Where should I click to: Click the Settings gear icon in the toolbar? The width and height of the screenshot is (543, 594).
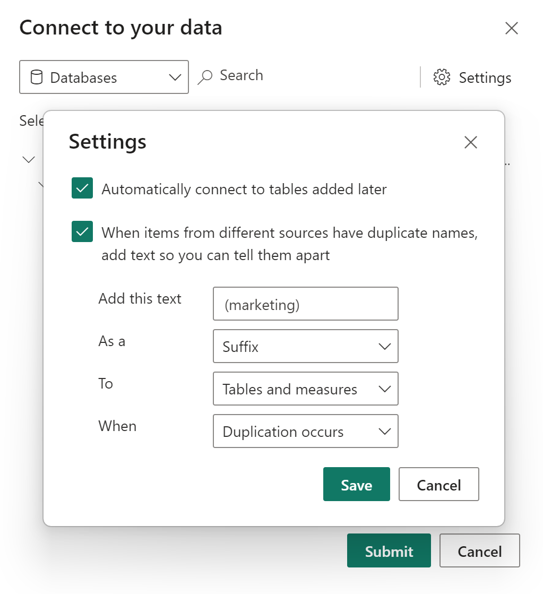pyautogui.click(x=442, y=78)
